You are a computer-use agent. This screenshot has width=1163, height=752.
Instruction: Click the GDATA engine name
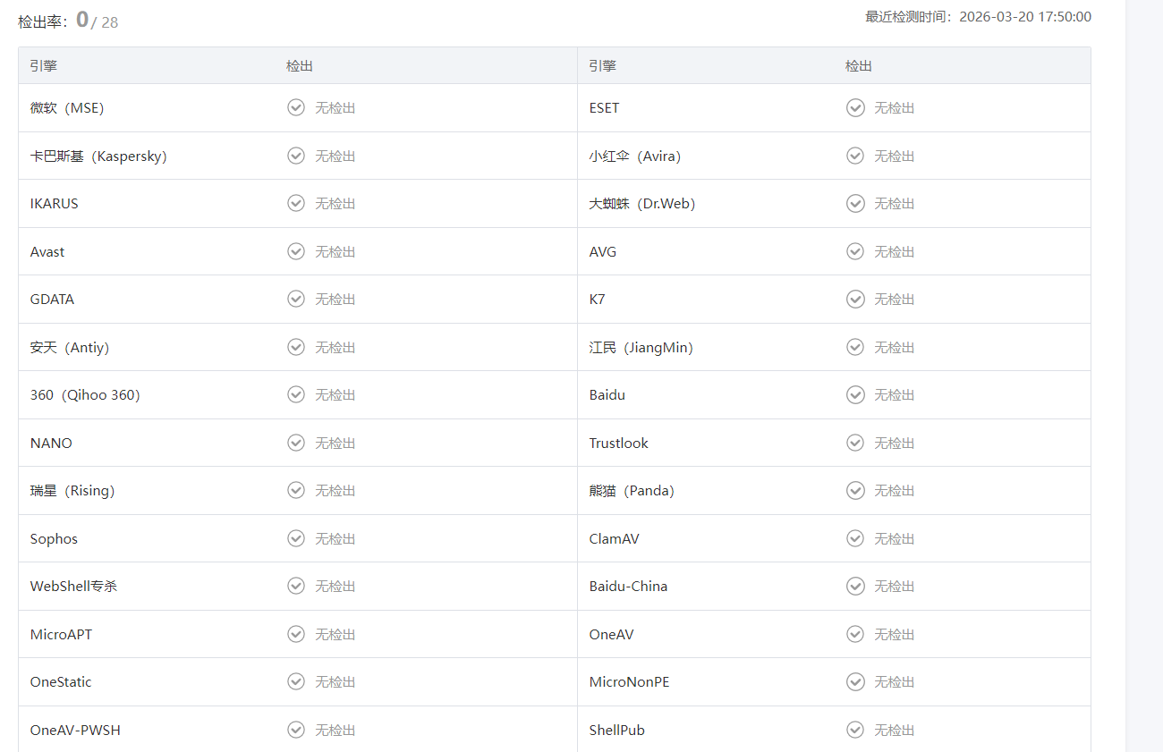click(x=52, y=299)
